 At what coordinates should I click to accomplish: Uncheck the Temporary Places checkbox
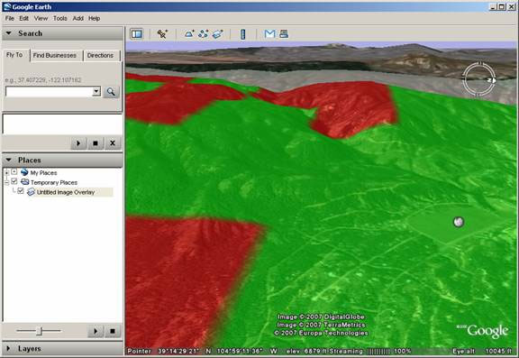point(14,181)
